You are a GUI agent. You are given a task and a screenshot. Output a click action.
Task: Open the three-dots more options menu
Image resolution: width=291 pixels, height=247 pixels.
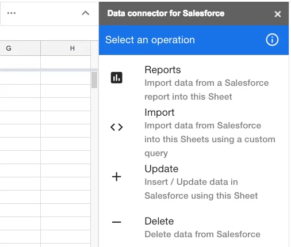click(12, 13)
